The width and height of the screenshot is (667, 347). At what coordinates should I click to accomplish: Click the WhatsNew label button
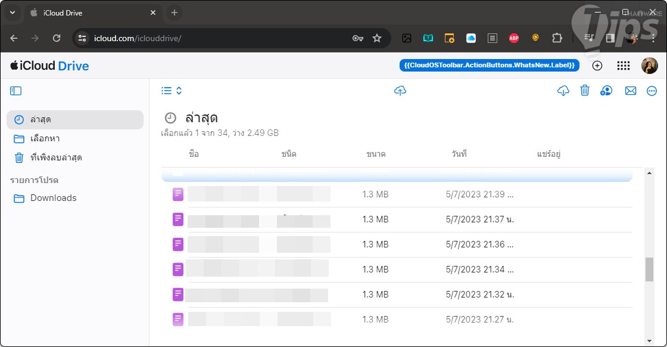pos(489,65)
